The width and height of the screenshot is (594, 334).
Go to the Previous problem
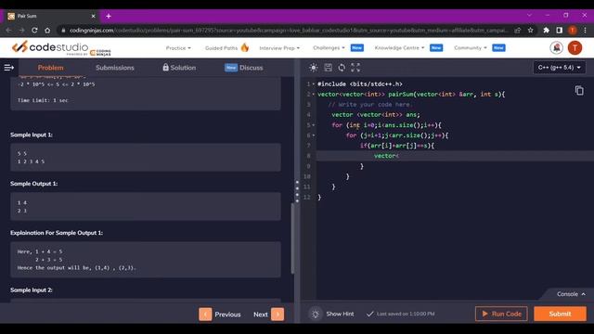[220, 315]
